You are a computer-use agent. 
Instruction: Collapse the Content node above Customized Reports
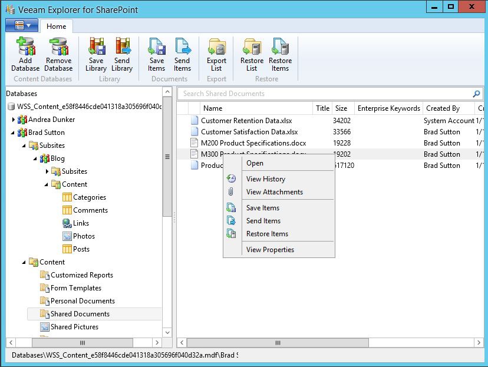pyautogui.click(x=24, y=262)
